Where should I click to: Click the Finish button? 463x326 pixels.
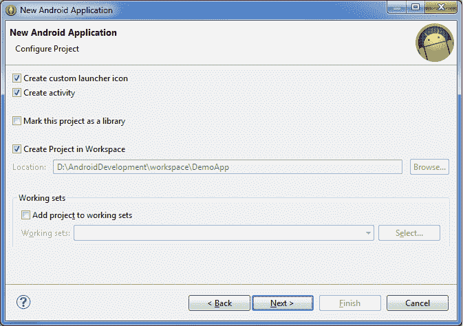(x=350, y=303)
